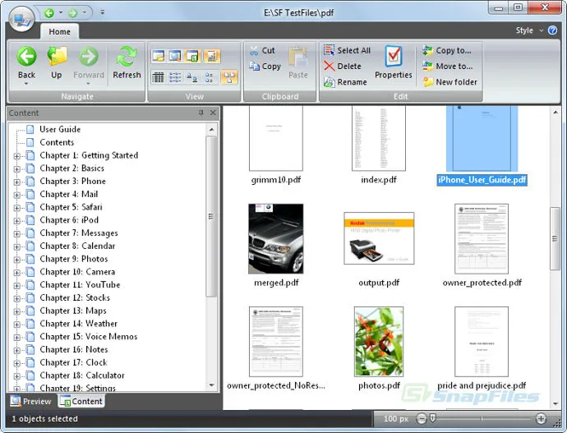Rename the selected file
Image resolution: width=567 pixels, height=433 pixels.
(x=345, y=82)
